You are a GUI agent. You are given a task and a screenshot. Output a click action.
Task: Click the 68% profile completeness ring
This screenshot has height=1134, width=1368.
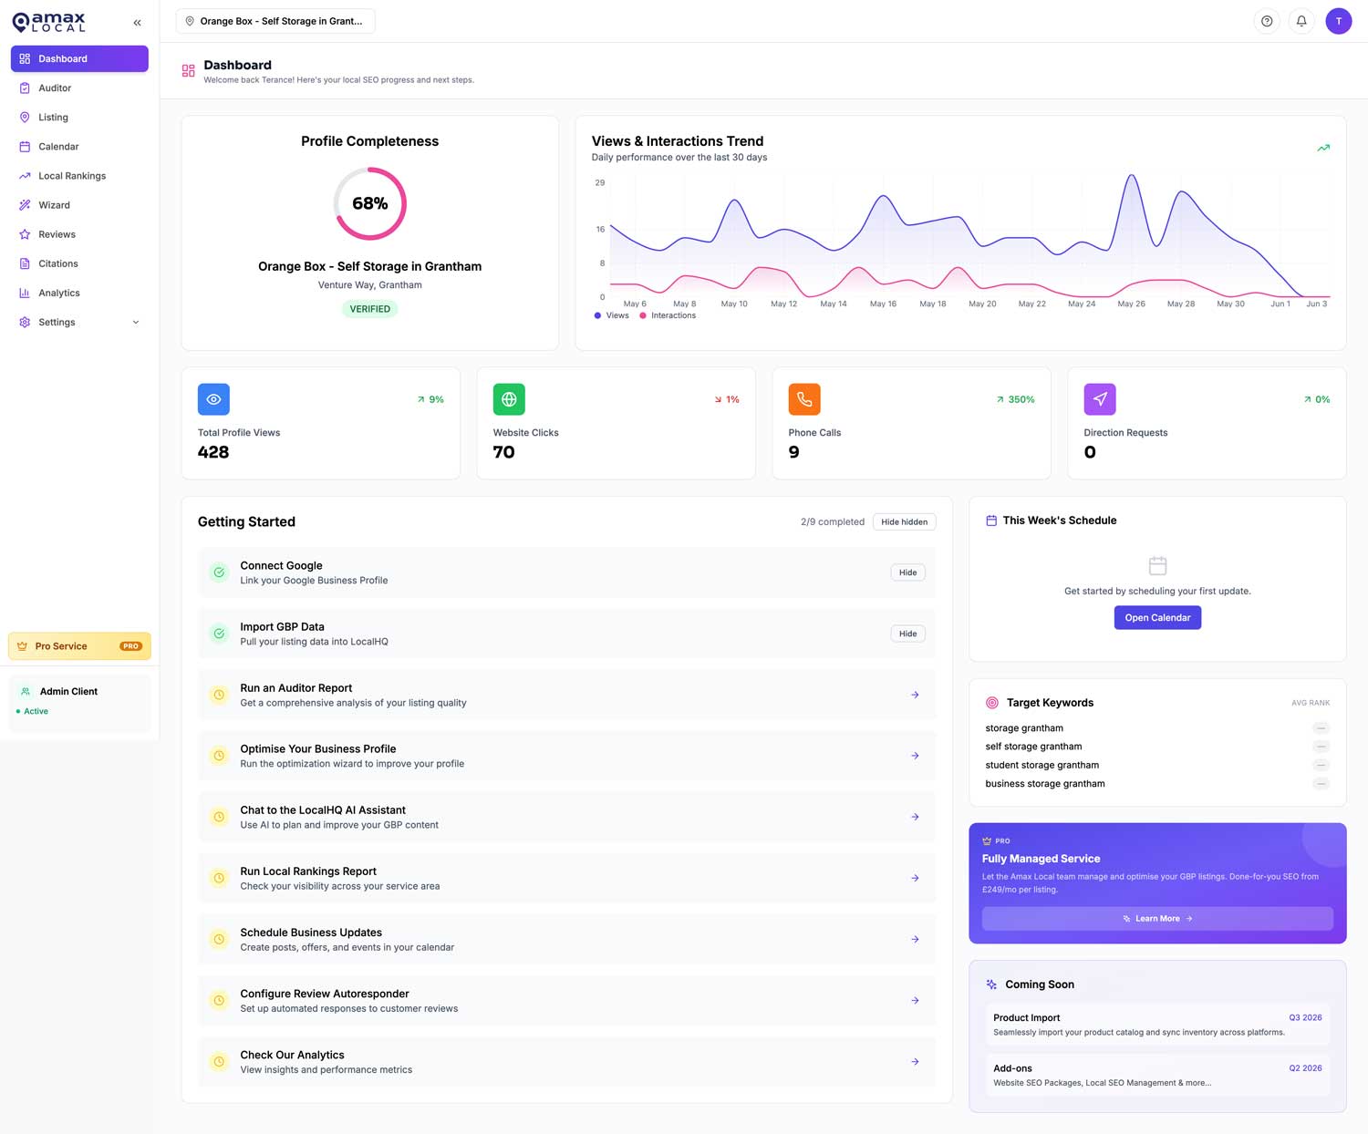369,203
